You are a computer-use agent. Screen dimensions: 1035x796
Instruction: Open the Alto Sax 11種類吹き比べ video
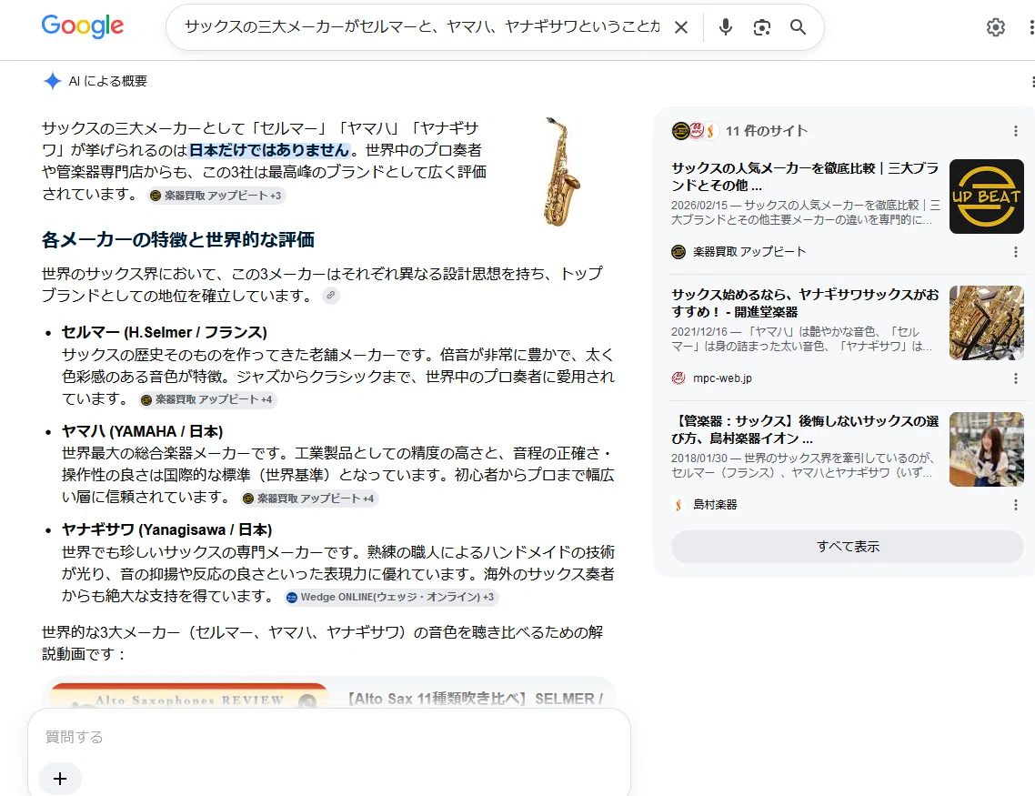[x=475, y=699]
